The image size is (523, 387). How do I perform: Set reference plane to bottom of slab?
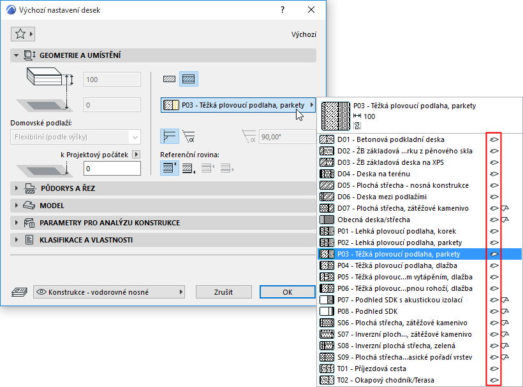pos(189,169)
